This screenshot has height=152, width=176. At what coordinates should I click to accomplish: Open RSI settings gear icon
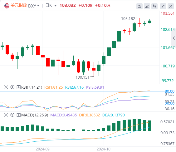coord(12,87)
